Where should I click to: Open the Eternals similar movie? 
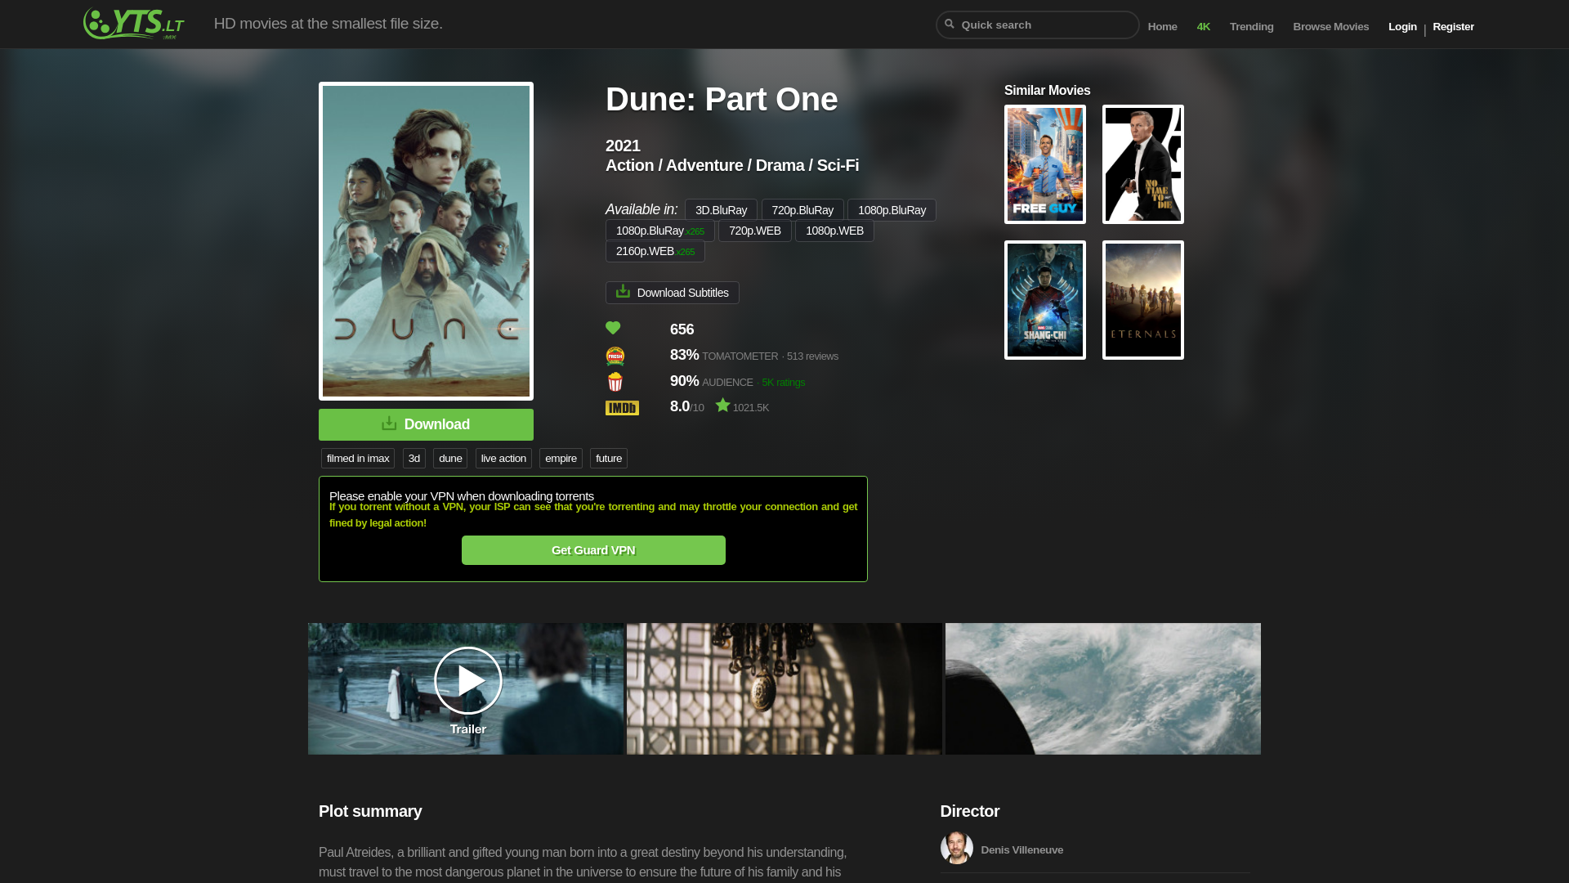(1143, 300)
